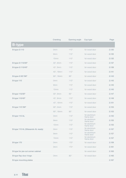The height and width of the screenshot is (178, 126).
Task: Click B-type 110 AL (Glissando AL ready)
Action: [28, 129]
